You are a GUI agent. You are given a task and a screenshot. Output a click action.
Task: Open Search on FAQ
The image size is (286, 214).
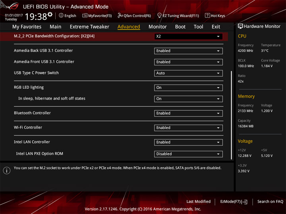(x=270, y=201)
